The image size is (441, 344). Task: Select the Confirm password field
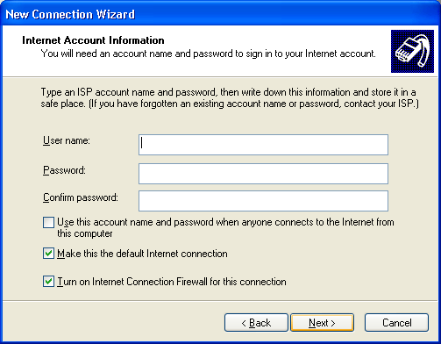pyautogui.click(x=263, y=201)
